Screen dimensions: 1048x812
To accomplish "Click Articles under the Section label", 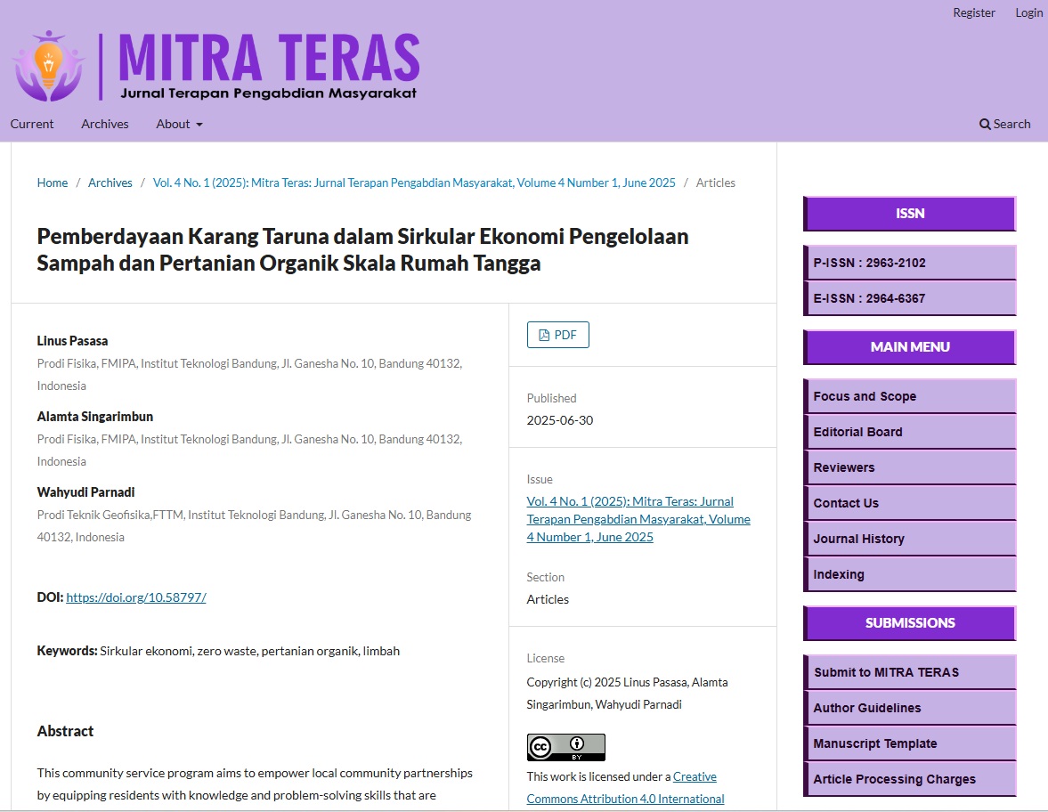I will point(548,599).
